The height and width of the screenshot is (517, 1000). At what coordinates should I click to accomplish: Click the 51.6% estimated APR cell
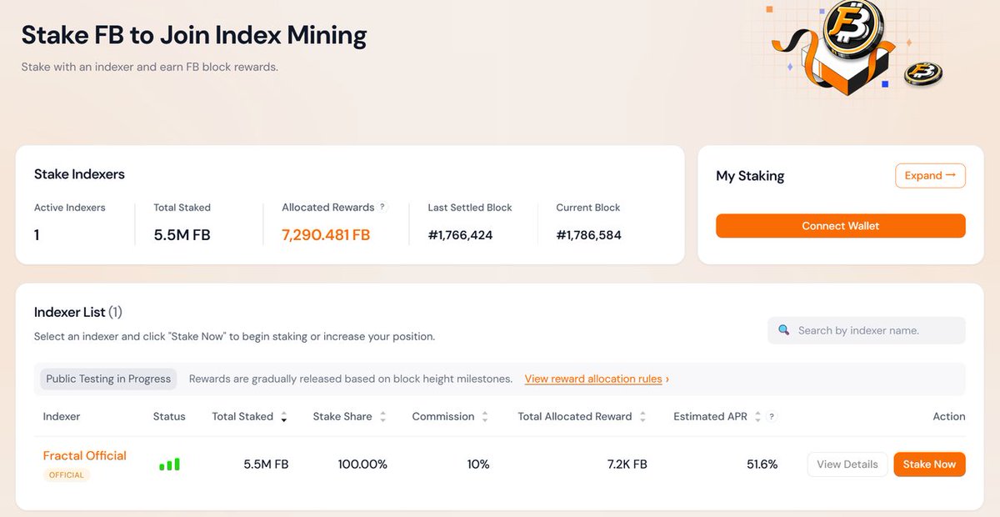point(762,464)
